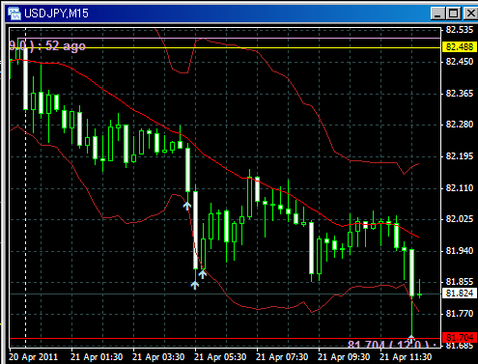Click the USDJPY chart window icon
Screen dimensions: 478x364
tap(14, 14)
